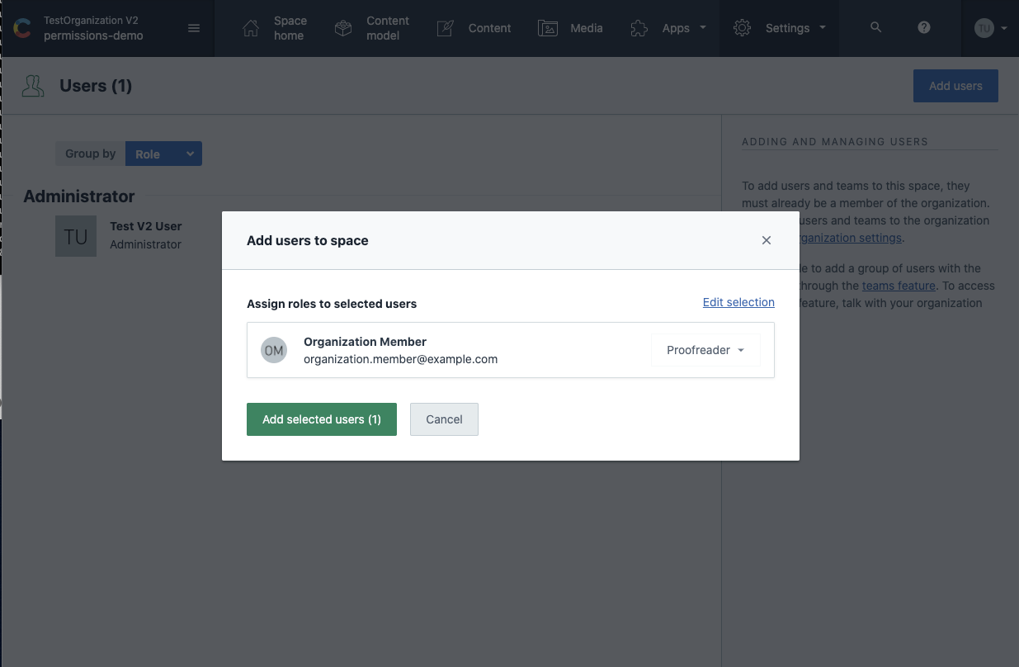Open the Group by Role dropdown

coord(163,154)
